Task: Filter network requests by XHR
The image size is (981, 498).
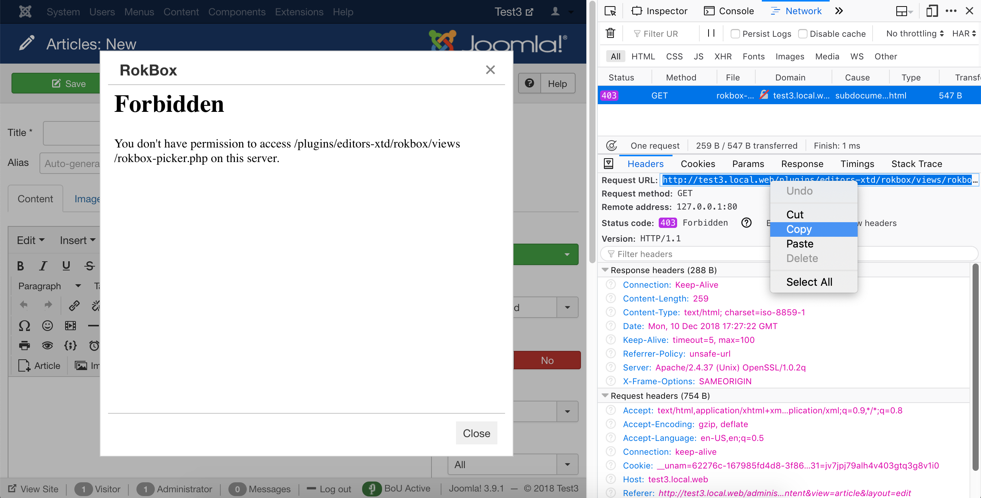Action: [723, 56]
